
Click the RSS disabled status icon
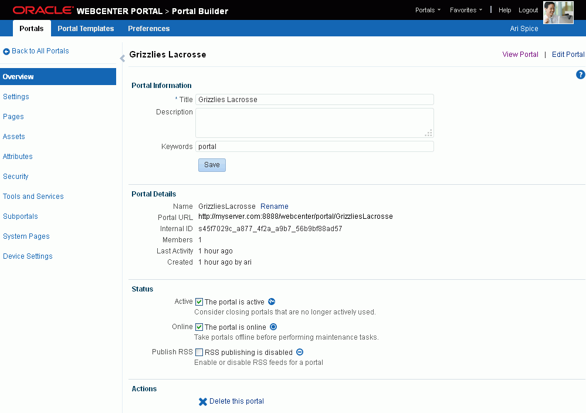pos(300,352)
